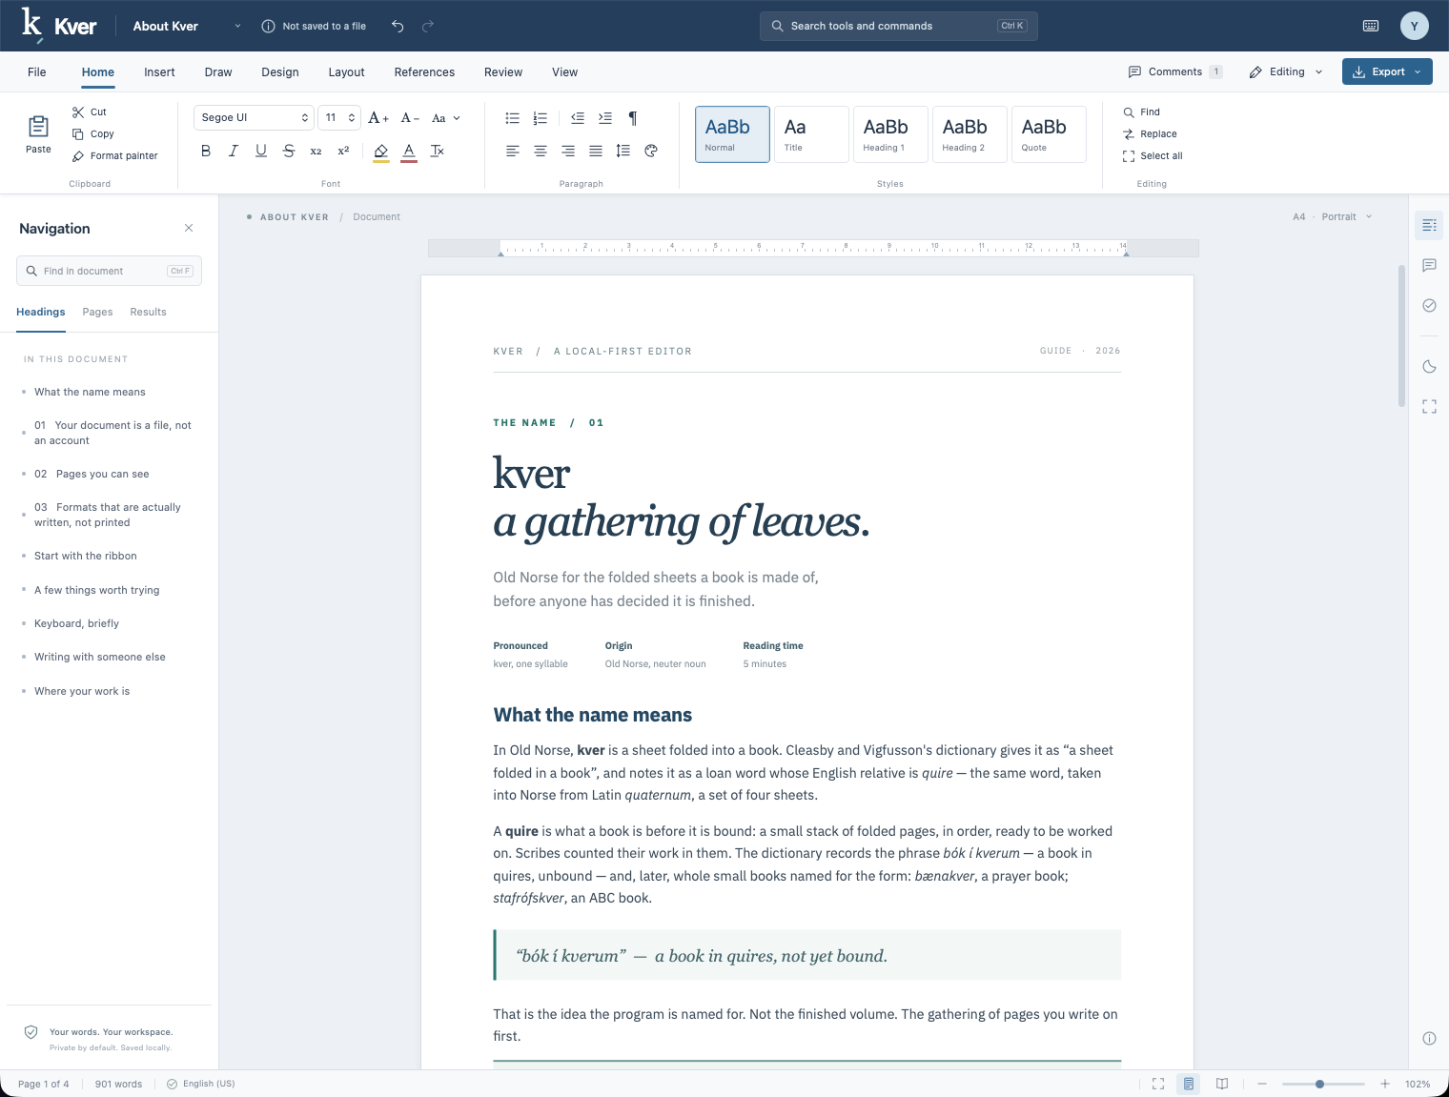Open the review check panel icon

[1429, 306]
